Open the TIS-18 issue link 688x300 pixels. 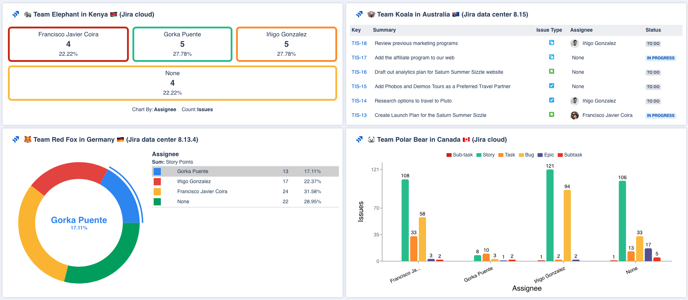click(359, 43)
